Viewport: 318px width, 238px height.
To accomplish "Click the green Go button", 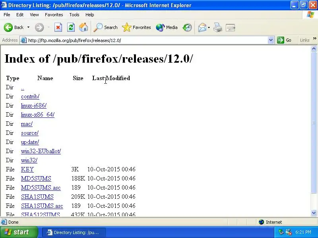I will pos(284,40).
